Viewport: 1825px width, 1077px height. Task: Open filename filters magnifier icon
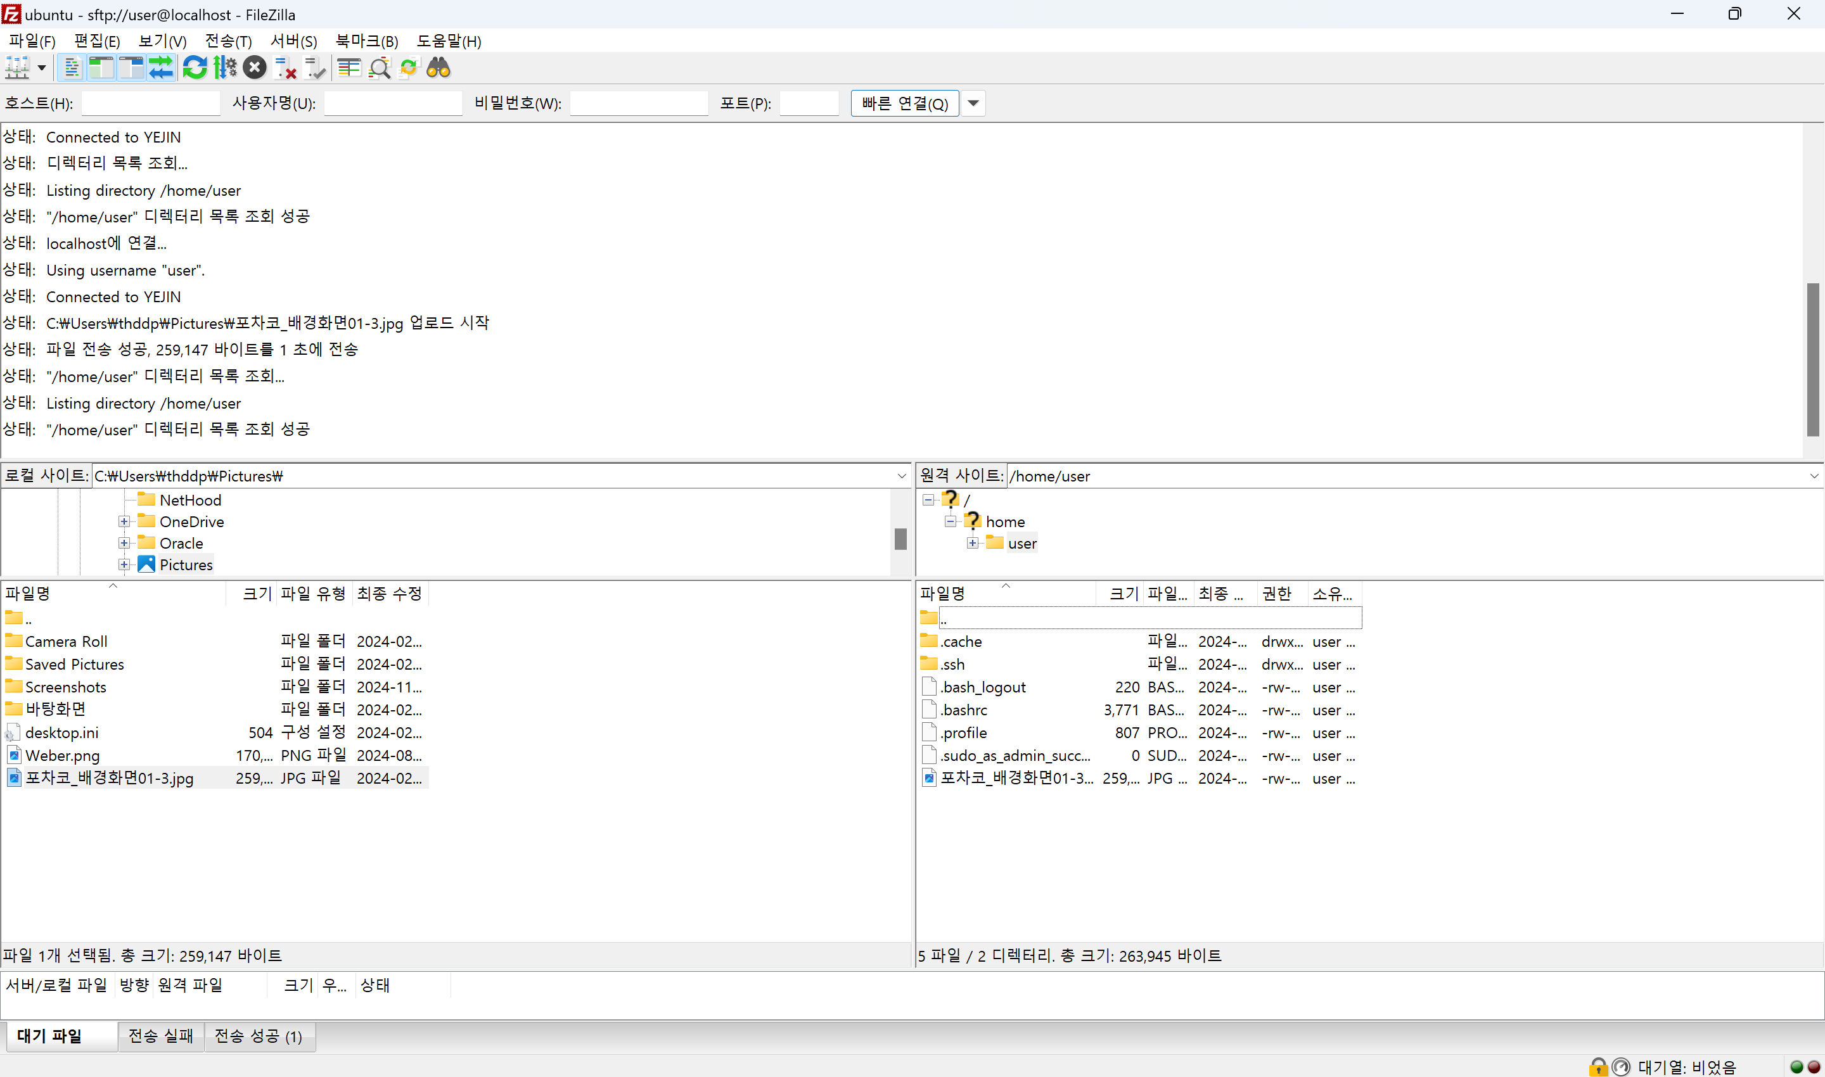(x=379, y=68)
